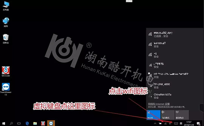
Task: Open Network and Internet settings link
Action: coord(159,104)
